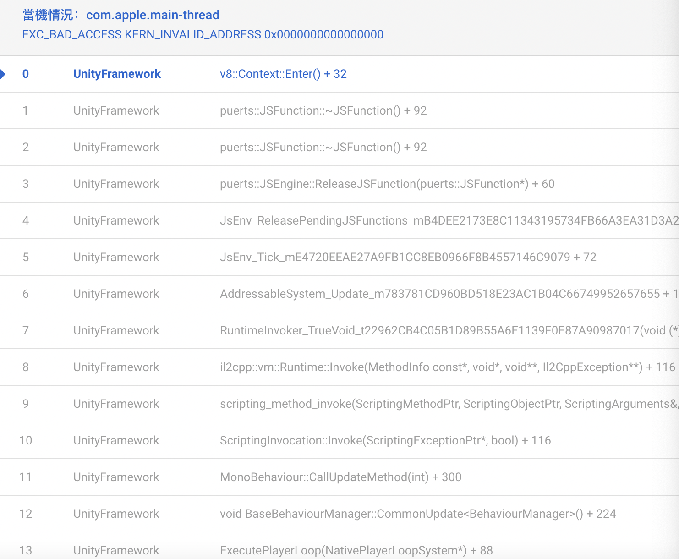Click frame number 1
Screen dimensions: 679x559
point(26,110)
